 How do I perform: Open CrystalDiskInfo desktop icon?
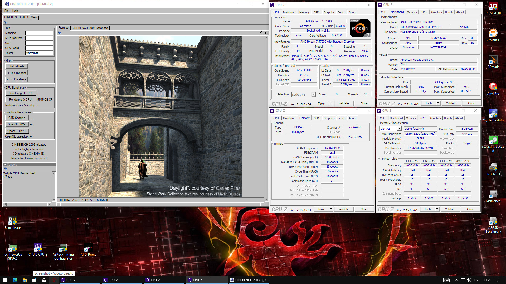click(x=493, y=116)
